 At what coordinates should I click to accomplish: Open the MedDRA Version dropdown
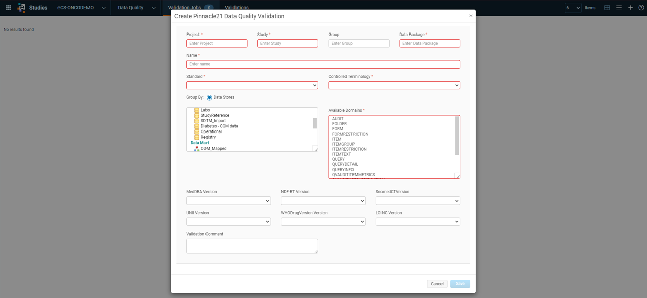click(228, 201)
